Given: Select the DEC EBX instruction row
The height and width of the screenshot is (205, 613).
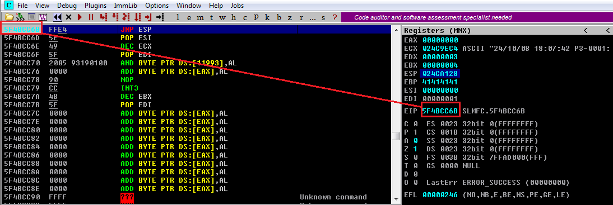Looking at the screenshot, I should 196,97.
